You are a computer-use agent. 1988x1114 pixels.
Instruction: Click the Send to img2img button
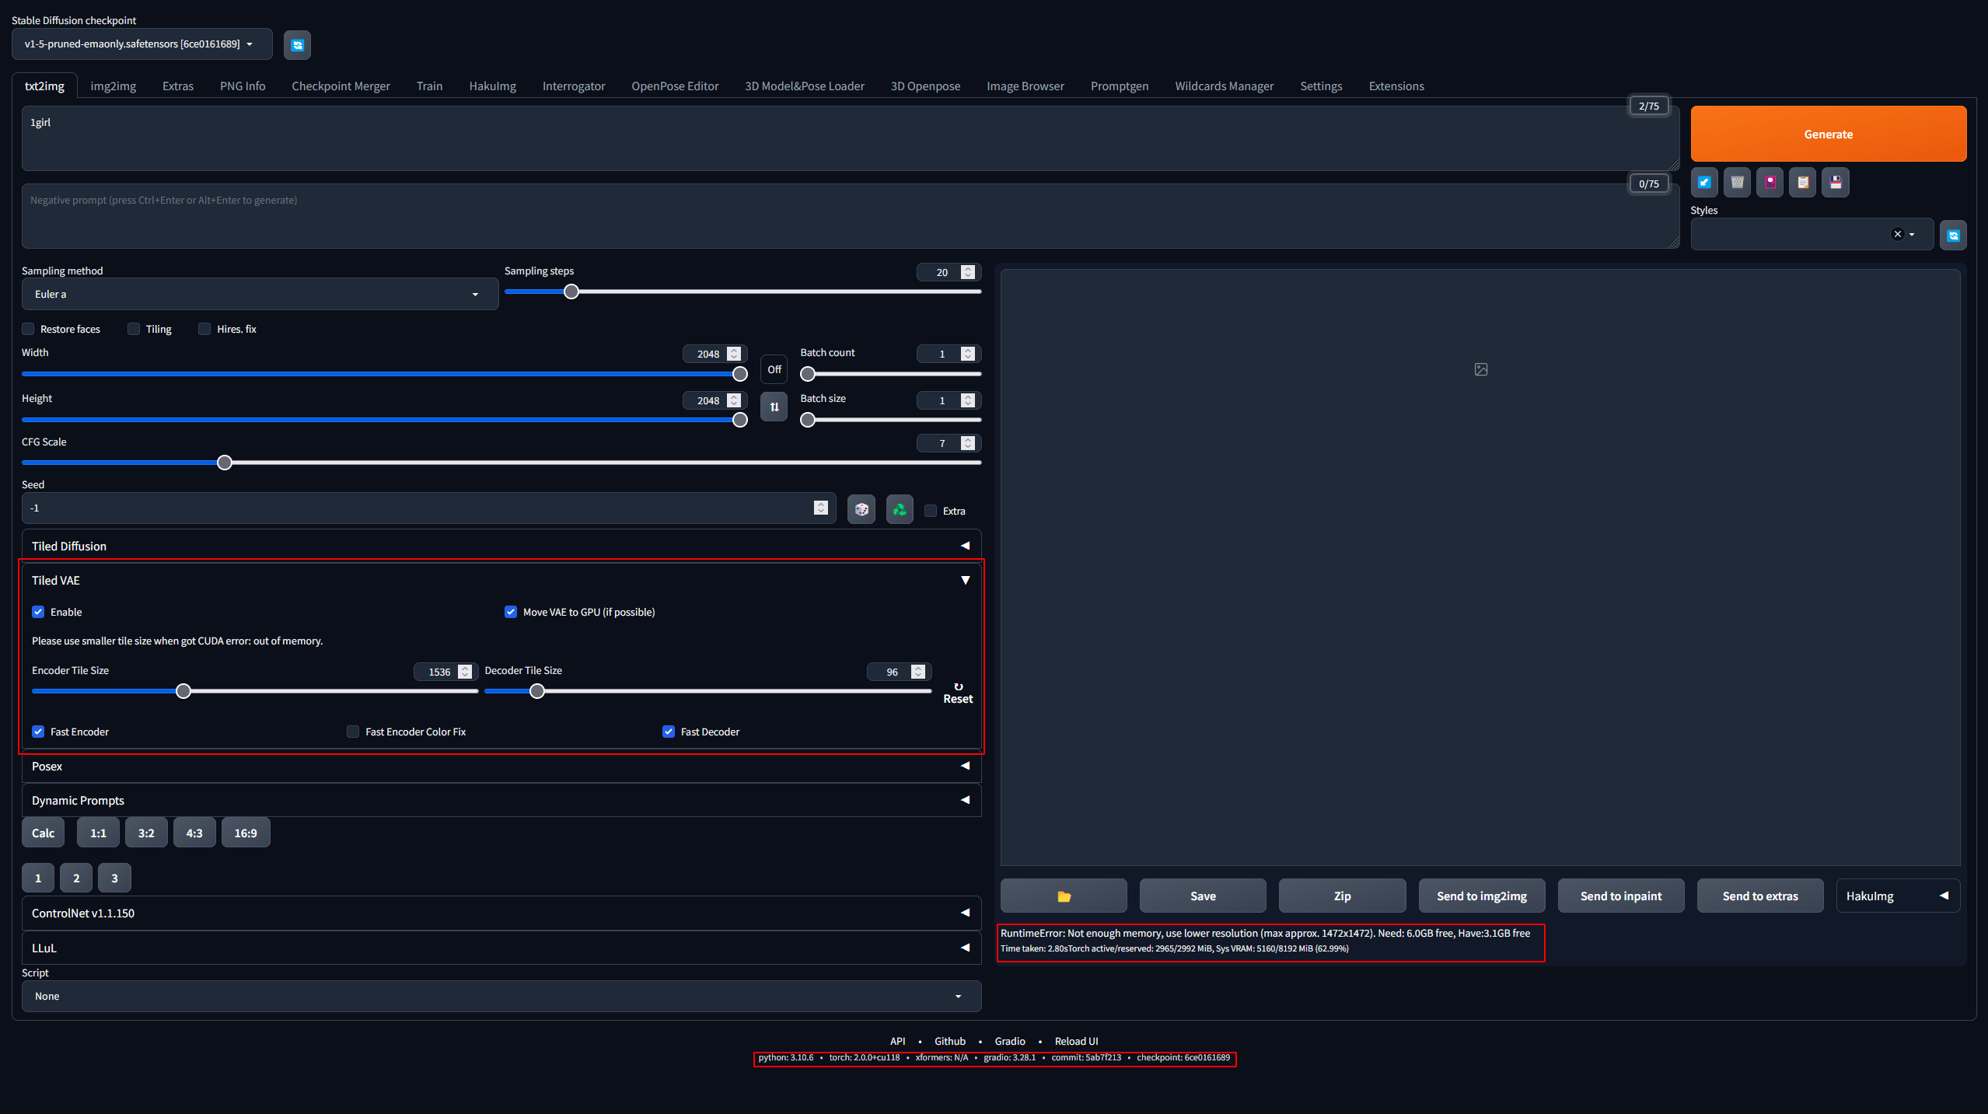pyautogui.click(x=1482, y=896)
